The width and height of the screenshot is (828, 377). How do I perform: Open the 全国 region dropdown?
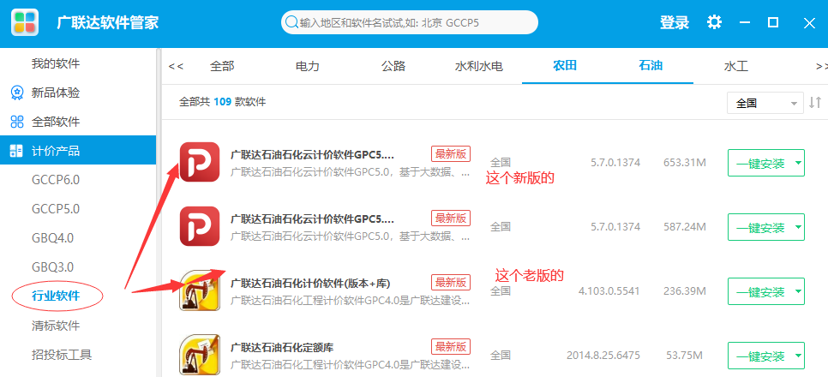tap(765, 103)
